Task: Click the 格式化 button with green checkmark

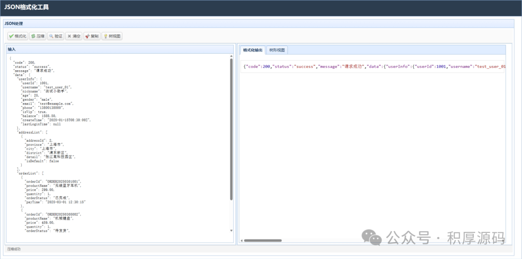Action: click(x=17, y=36)
